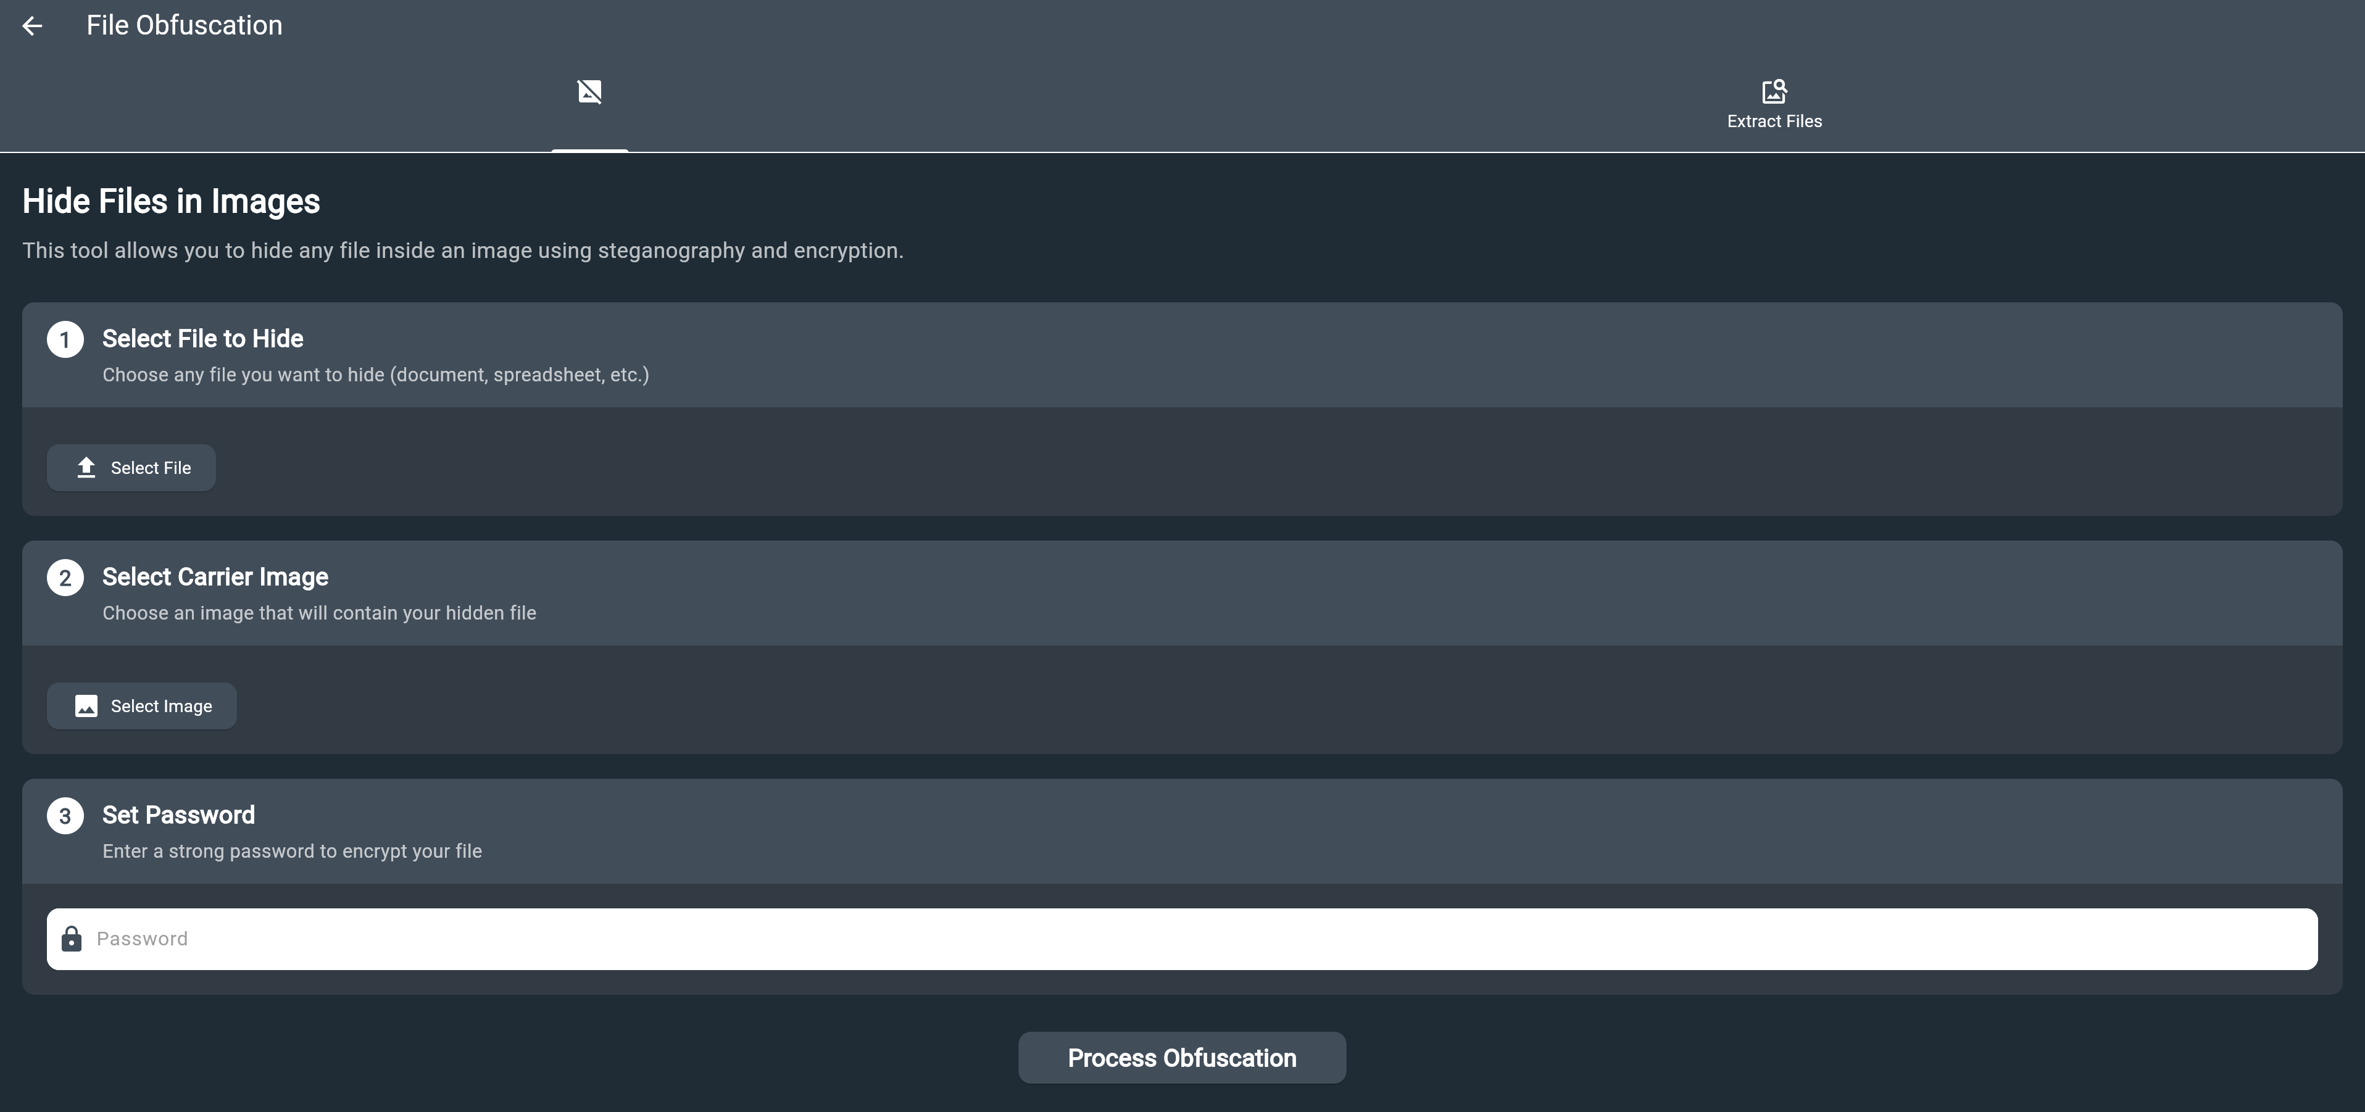Click the Select File to Hide heading

203,339
